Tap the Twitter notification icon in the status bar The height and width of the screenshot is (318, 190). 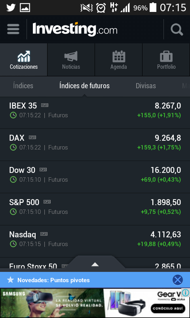[11, 8]
